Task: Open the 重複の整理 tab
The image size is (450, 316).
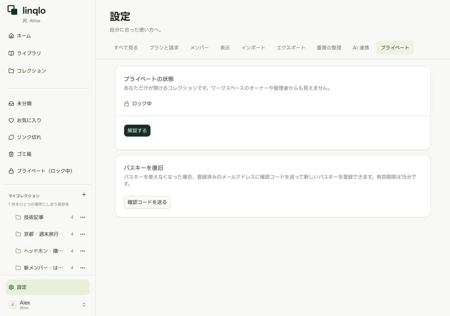Action: coord(329,48)
